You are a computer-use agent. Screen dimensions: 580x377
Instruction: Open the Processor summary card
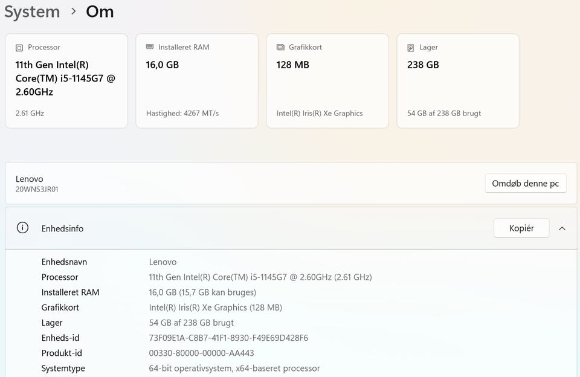tap(66, 81)
